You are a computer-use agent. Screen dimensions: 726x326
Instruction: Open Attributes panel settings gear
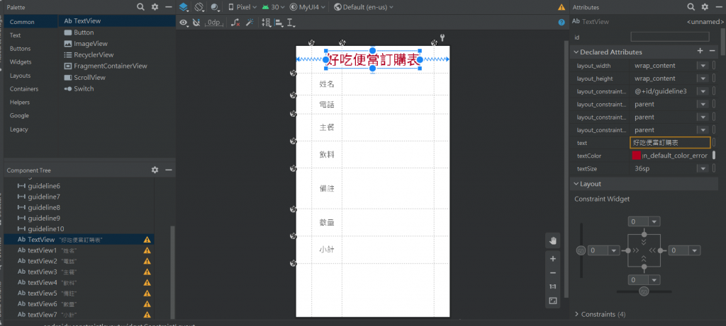tap(705, 7)
